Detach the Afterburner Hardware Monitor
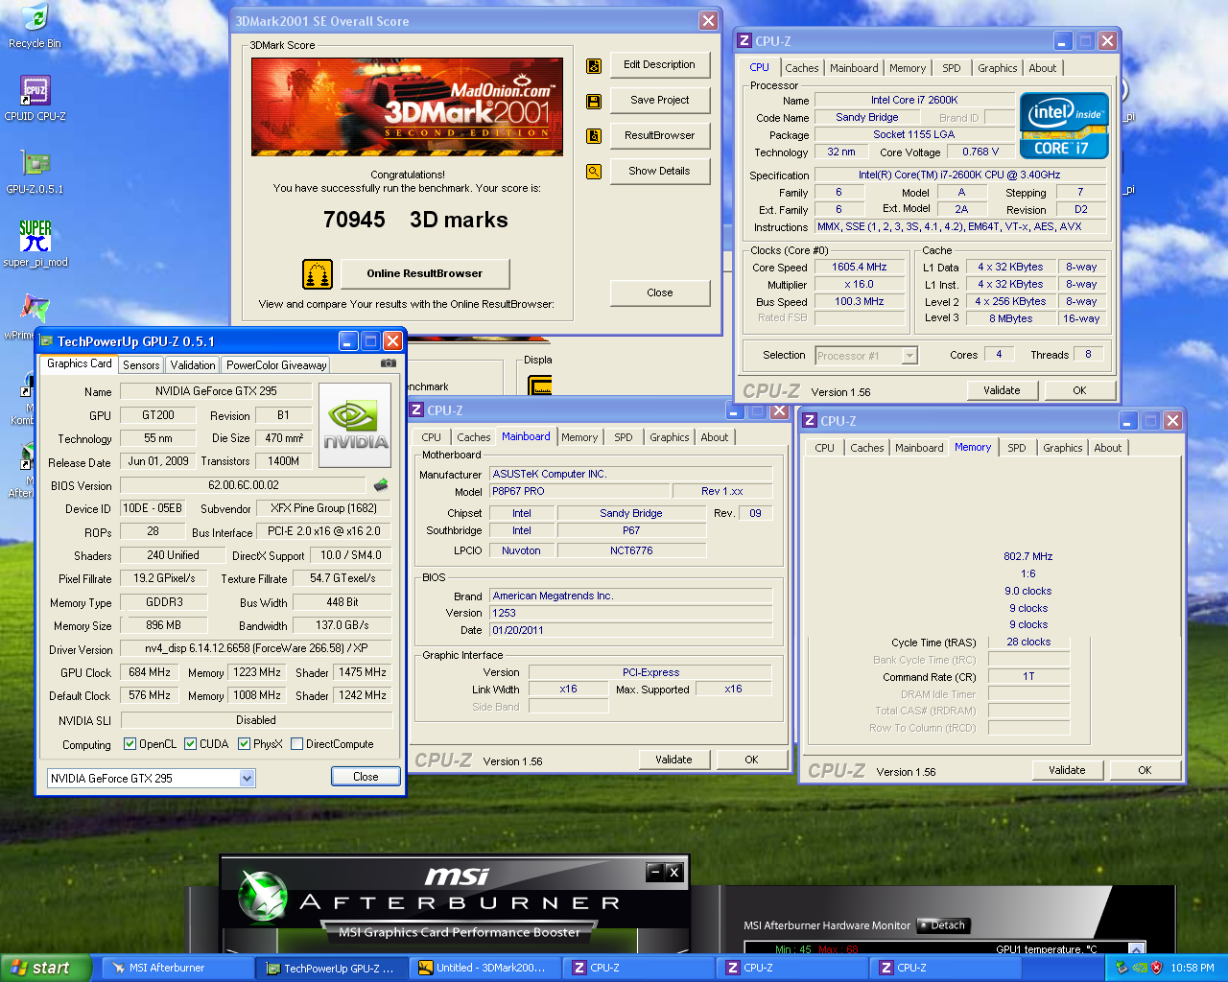 click(x=944, y=925)
